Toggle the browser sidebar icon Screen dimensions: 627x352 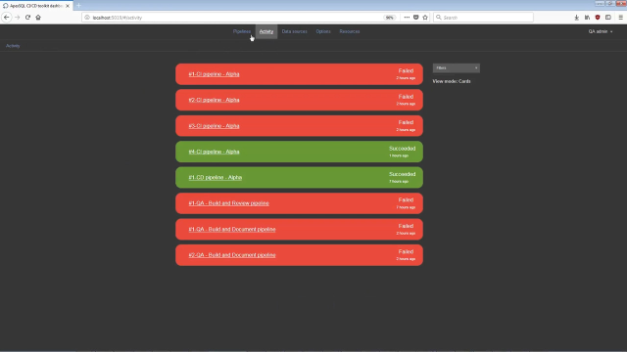click(608, 18)
